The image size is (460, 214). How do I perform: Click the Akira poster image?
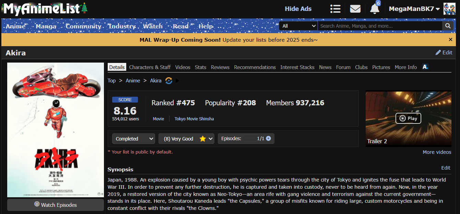(x=56, y=130)
